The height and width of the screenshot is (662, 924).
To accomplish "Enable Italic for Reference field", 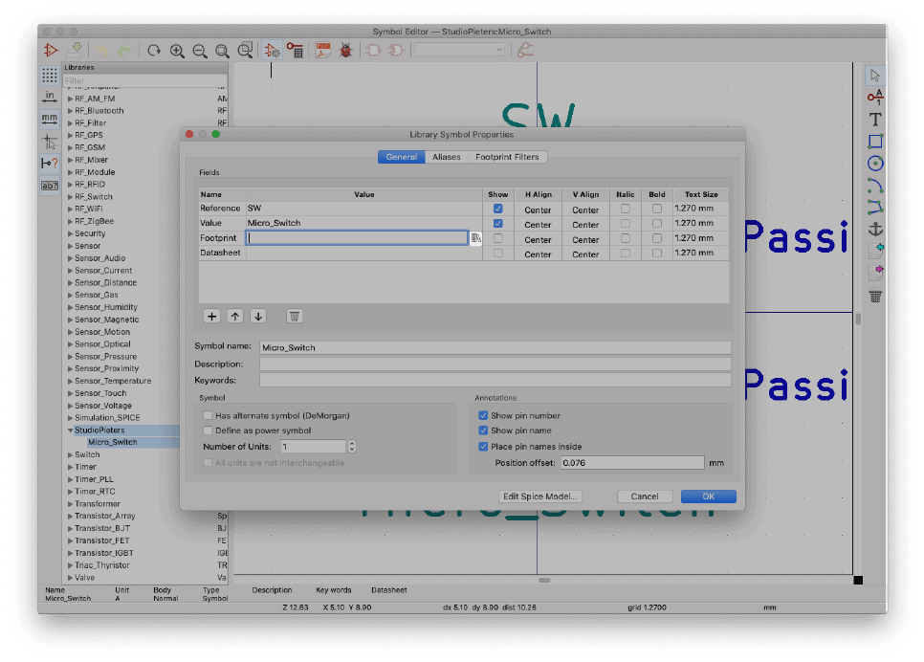I will tap(626, 209).
